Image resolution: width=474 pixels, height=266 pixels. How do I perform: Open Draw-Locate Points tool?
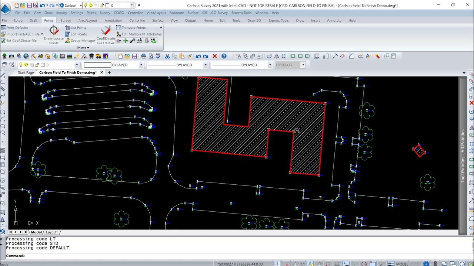[x=54, y=35]
